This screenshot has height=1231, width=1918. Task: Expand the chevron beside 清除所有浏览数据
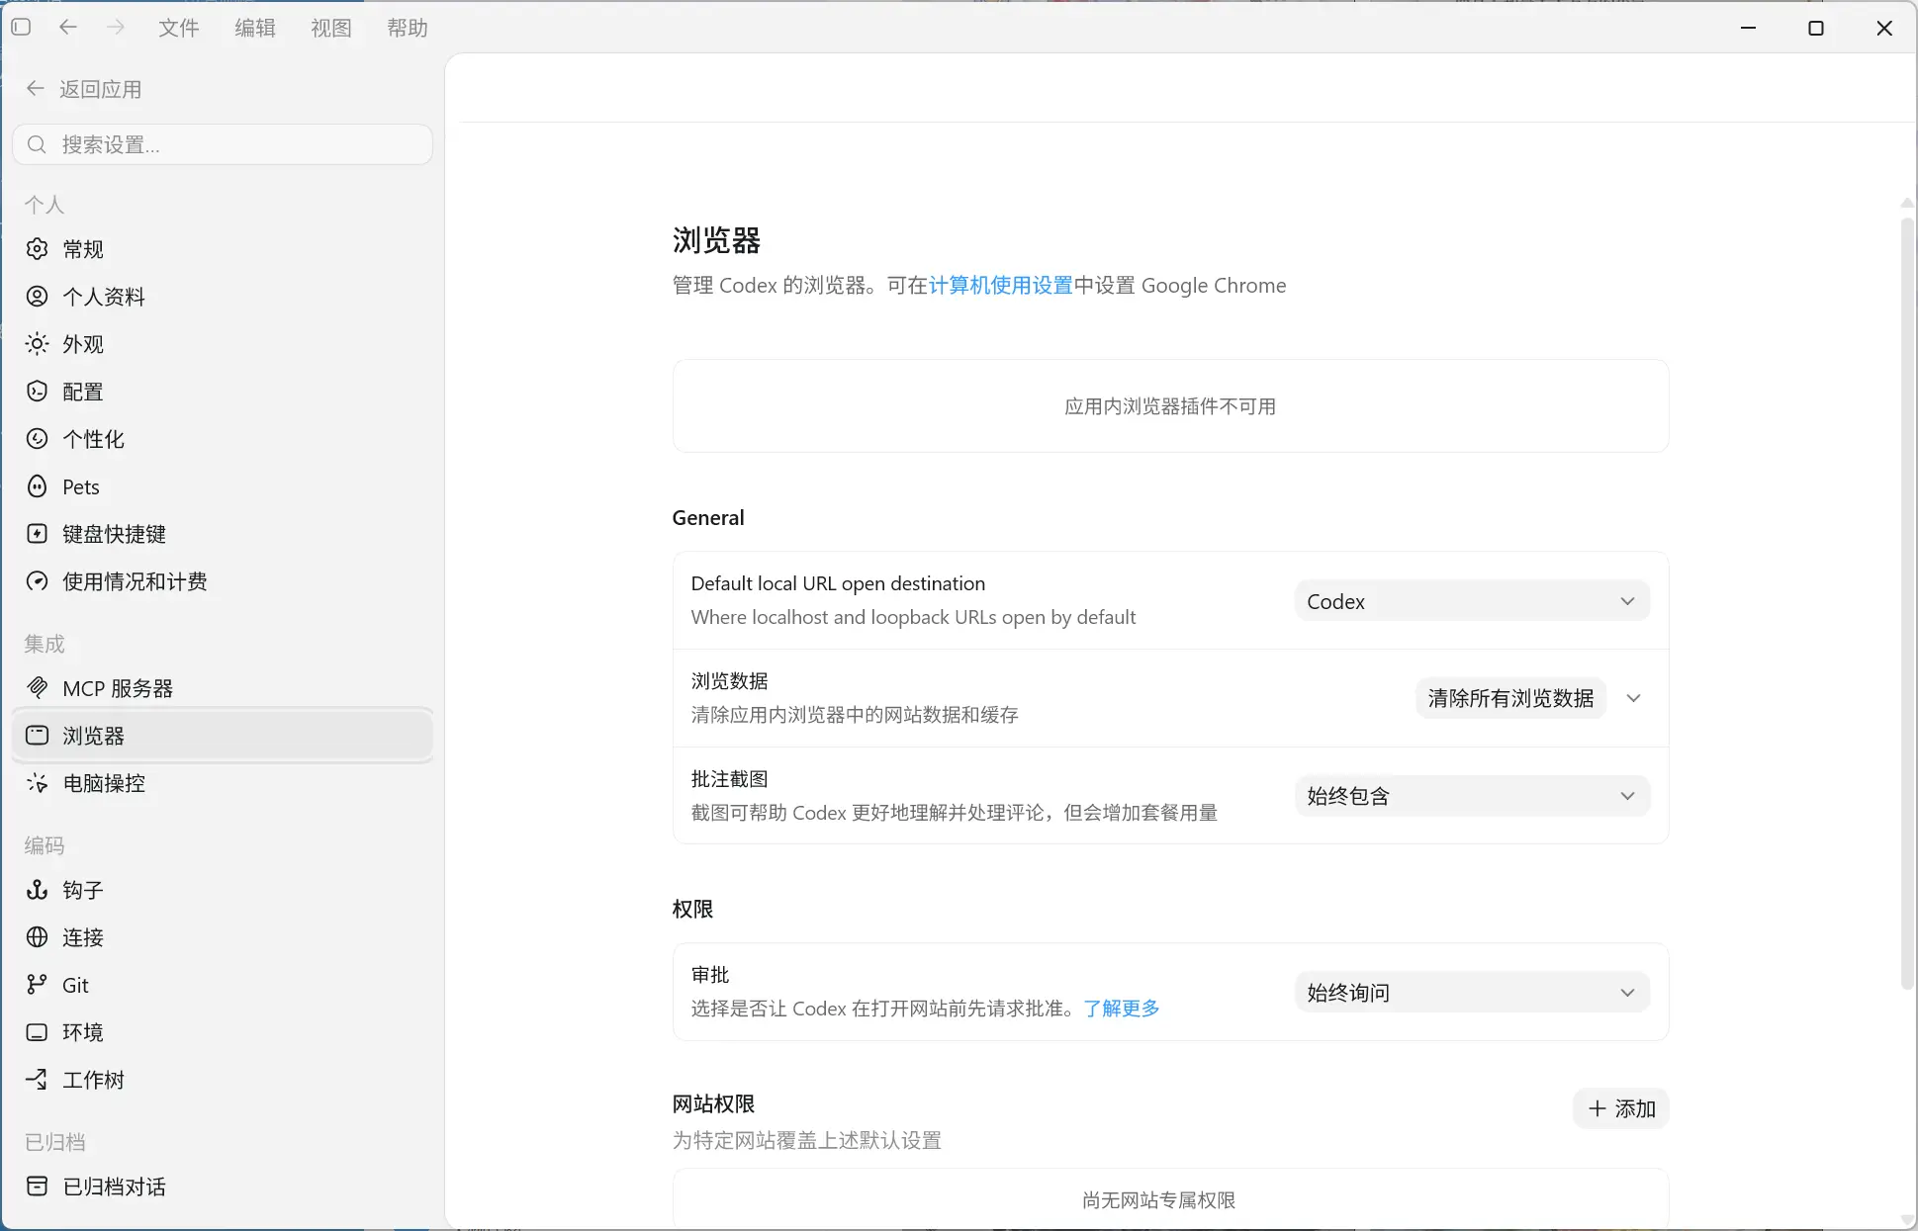[1634, 698]
